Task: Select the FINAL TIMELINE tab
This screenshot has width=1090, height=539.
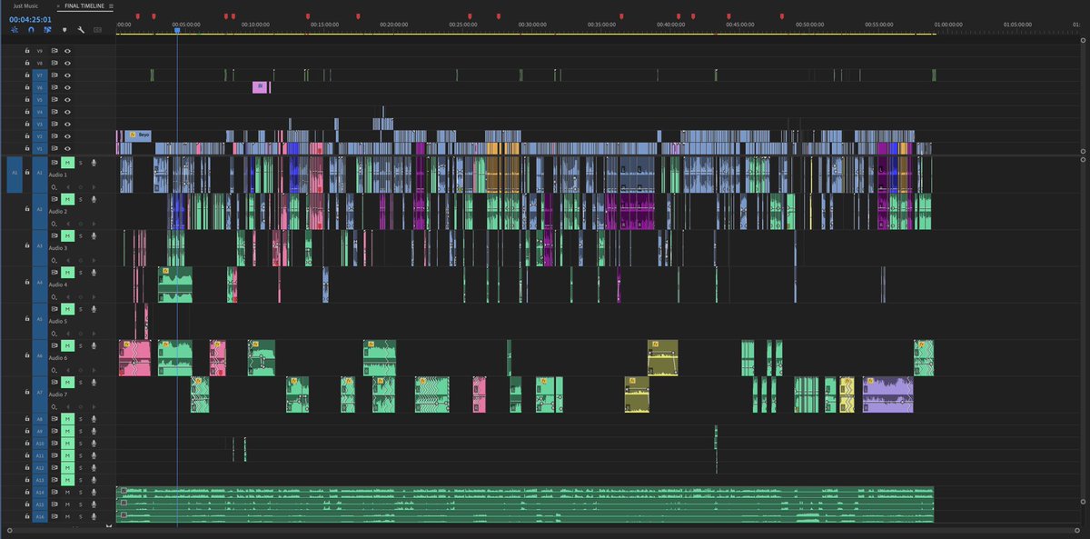Action: 84,5
